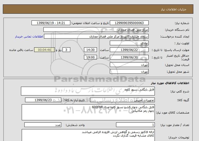Click the delivery province field تهران
The image size is (199, 141).
(129, 65)
